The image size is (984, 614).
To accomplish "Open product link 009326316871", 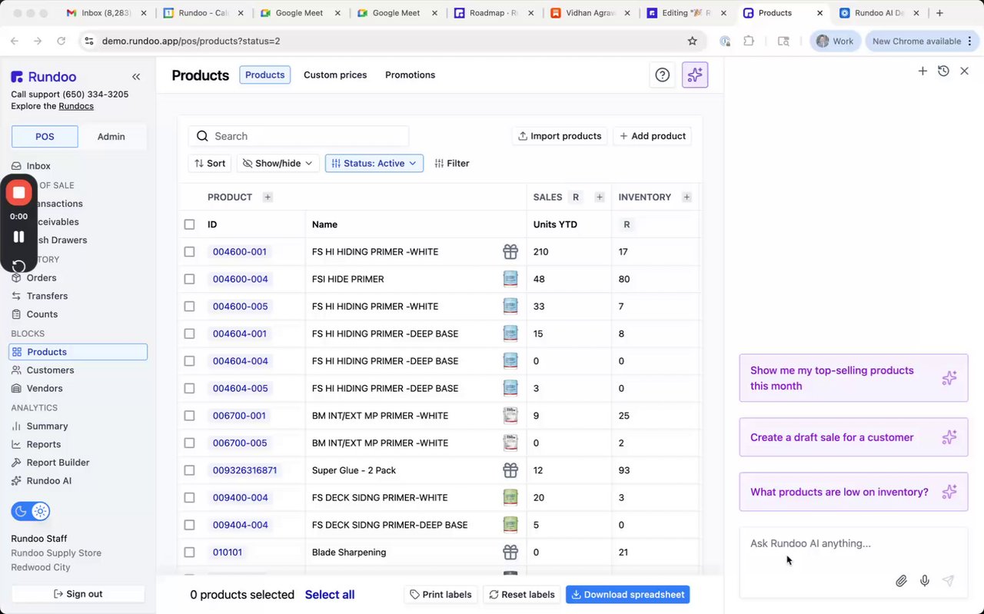I will [x=244, y=470].
